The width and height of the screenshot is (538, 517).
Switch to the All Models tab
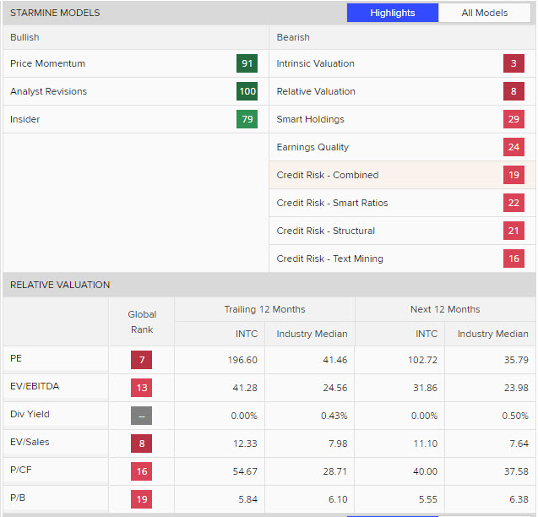pyautogui.click(x=484, y=13)
